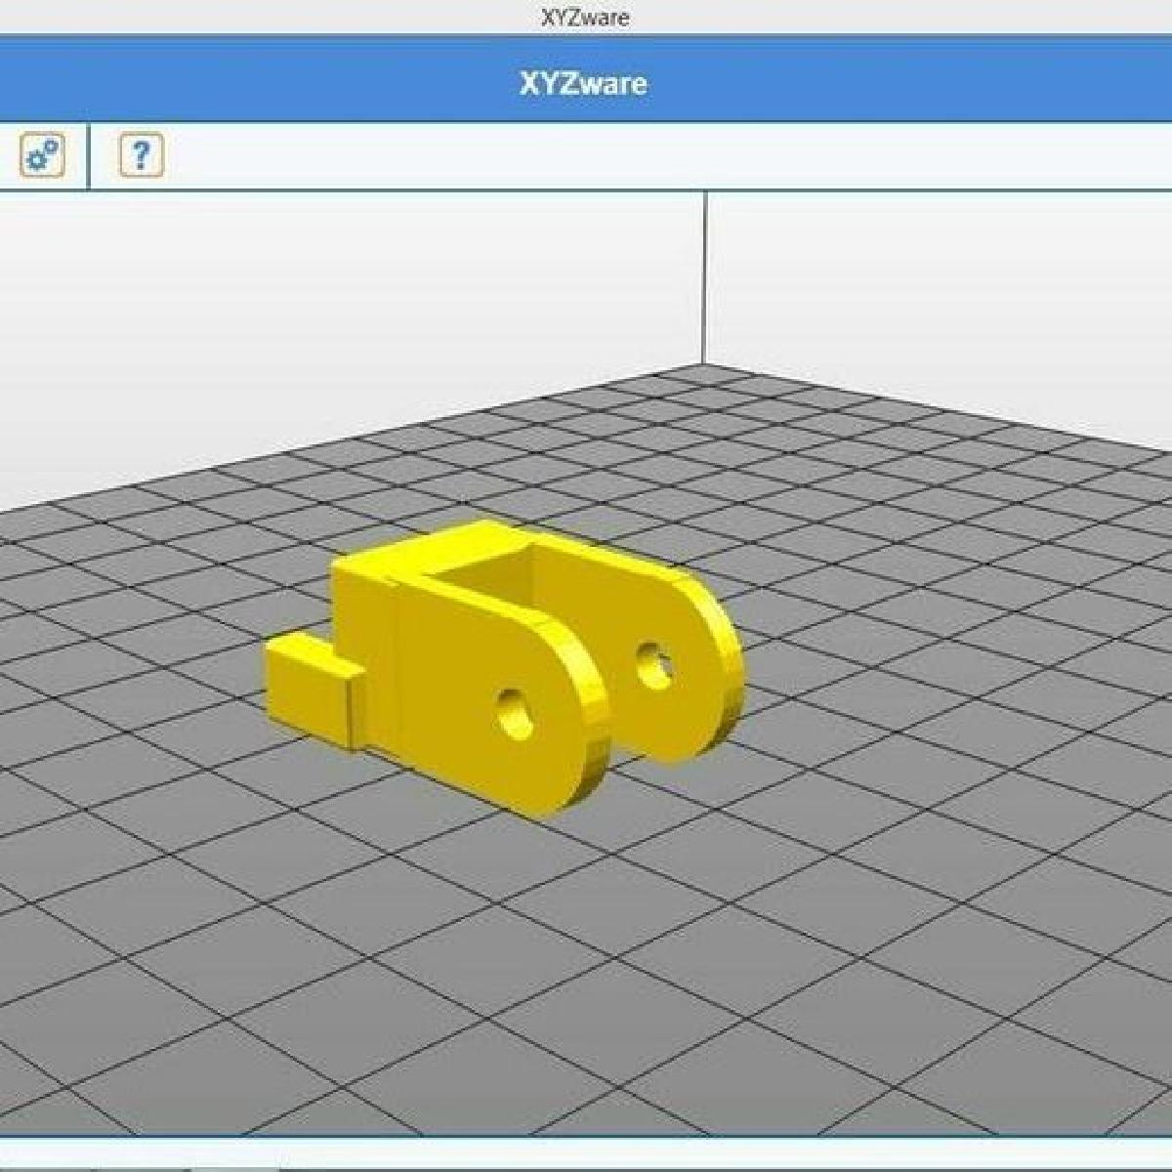Open the settings gears icon
The image size is (1172, 1172).
tap(43, 155)
